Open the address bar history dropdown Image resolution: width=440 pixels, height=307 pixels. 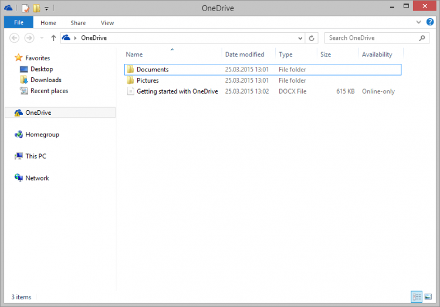click(300, 38)
